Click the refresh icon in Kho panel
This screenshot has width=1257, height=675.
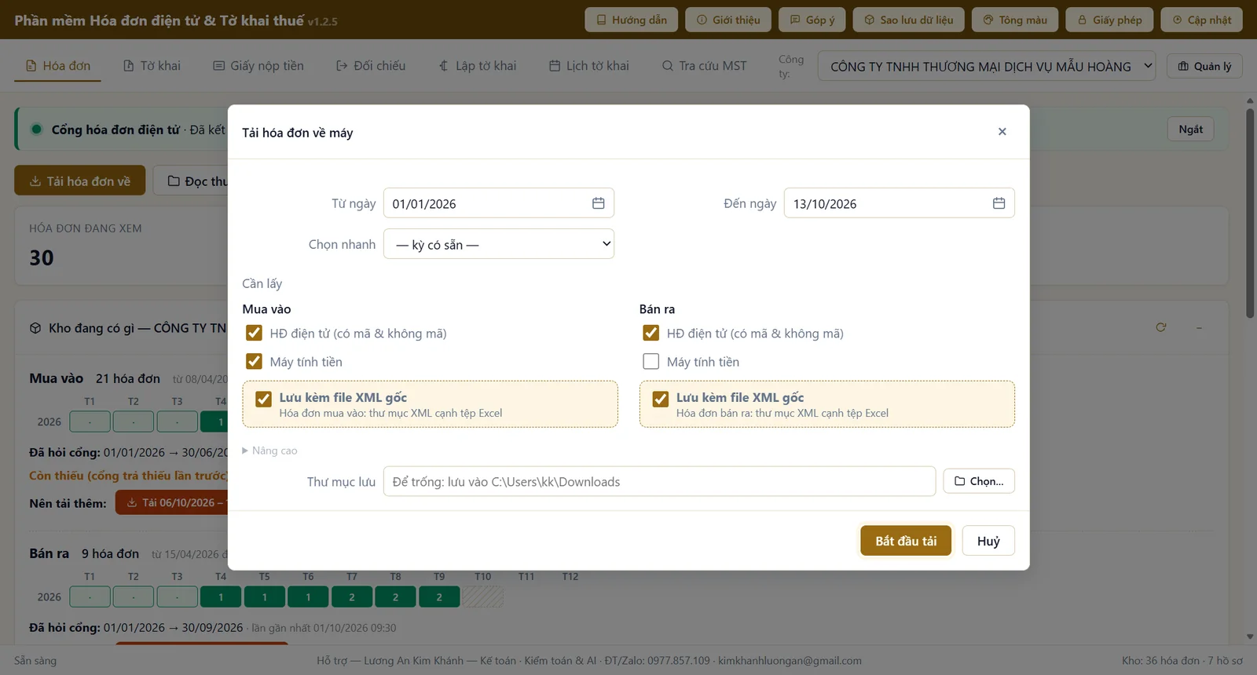point(1160,327)
